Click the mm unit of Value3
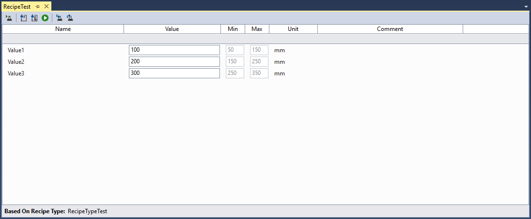 point(280,73)
